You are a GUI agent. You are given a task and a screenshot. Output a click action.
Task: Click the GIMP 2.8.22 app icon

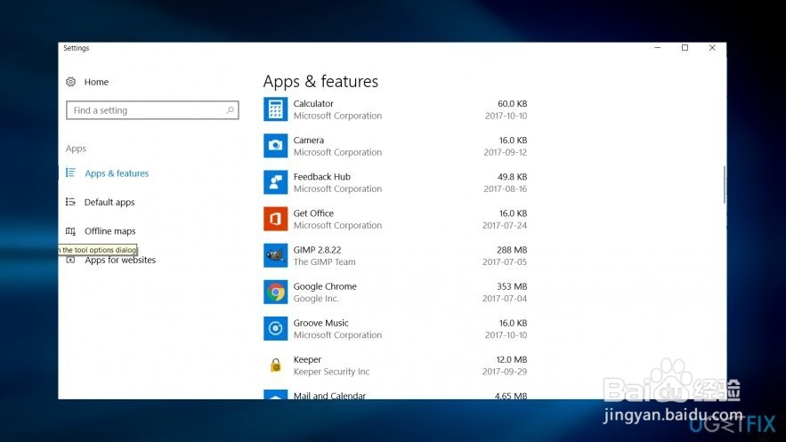click(x=276, y=255)
